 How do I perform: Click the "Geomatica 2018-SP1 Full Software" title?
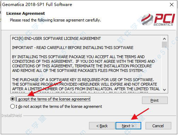click(x=37, y=5)
